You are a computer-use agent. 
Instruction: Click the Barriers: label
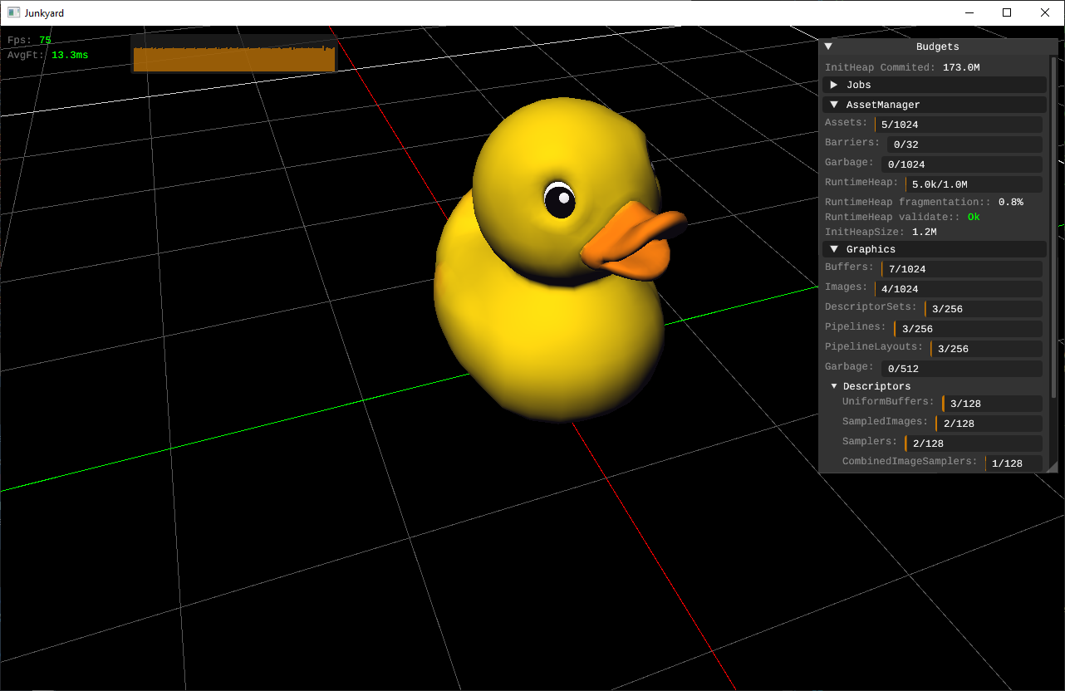click(852, 142)
